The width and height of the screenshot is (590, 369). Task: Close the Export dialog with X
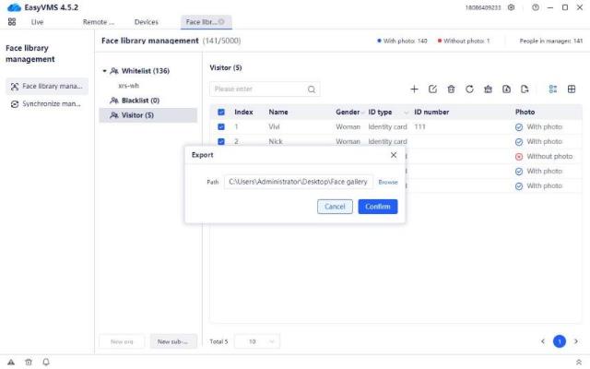coord(394,155)
